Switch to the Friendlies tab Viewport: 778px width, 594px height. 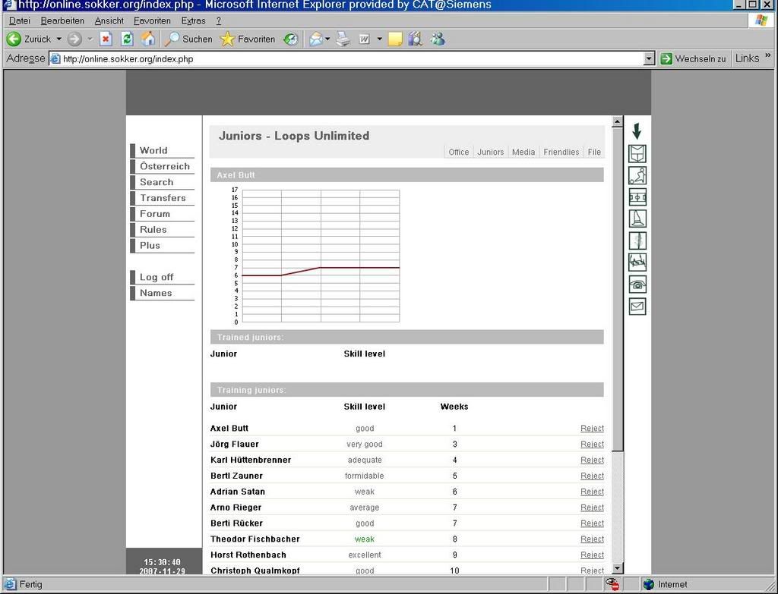pos(561,152)
